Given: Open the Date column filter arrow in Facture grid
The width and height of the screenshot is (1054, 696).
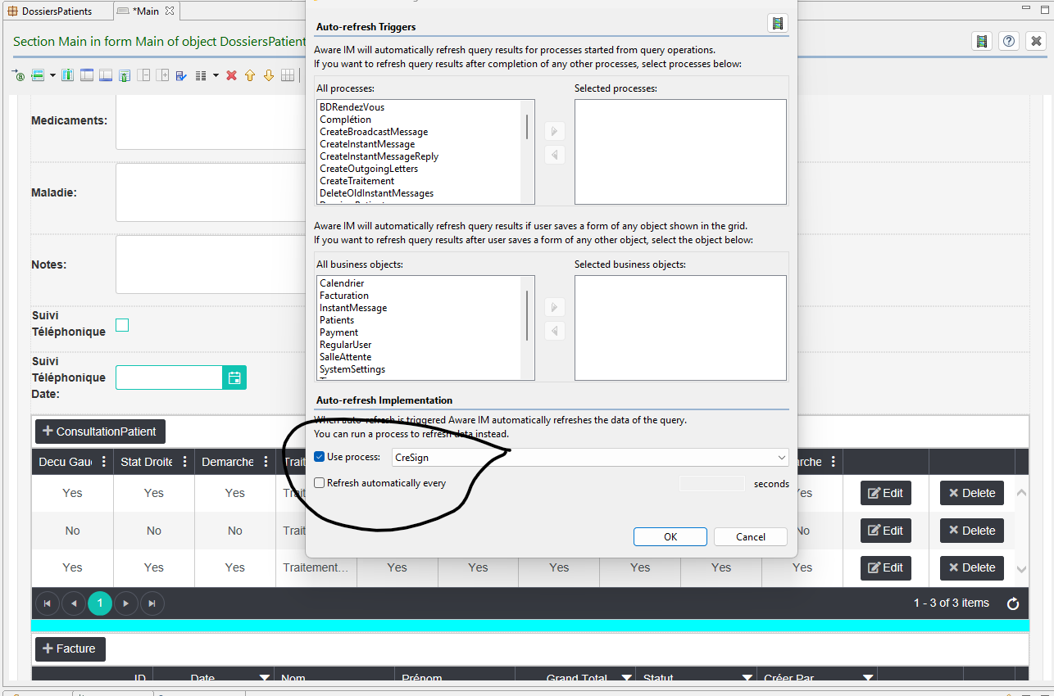Looking at the screenshot, I should tap(265, 678).
